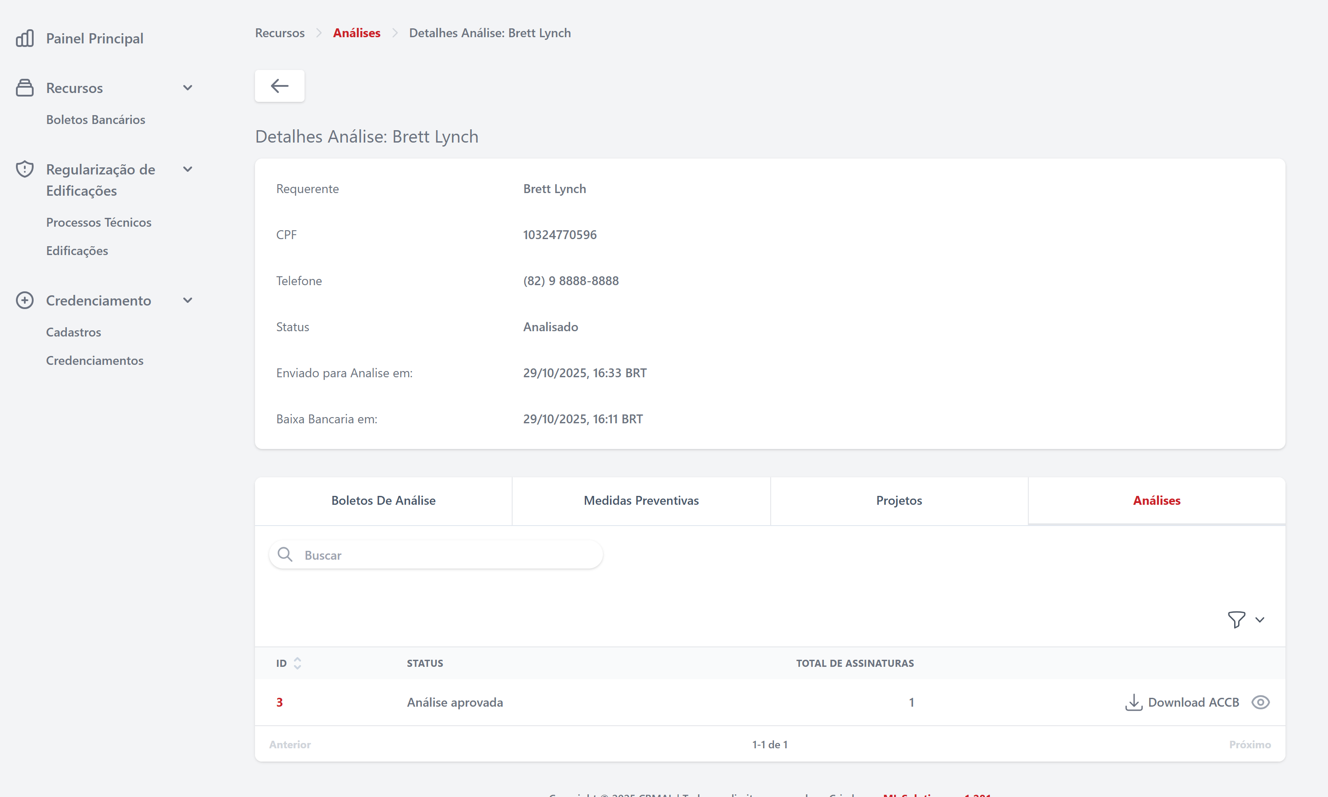Click the Recursos sidebar icon
Viewport: 1328px width, 797px height.
25,88
